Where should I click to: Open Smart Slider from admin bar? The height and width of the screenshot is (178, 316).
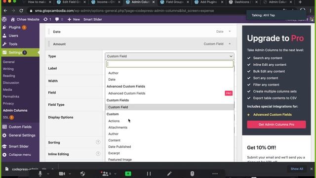pos(93,19)
